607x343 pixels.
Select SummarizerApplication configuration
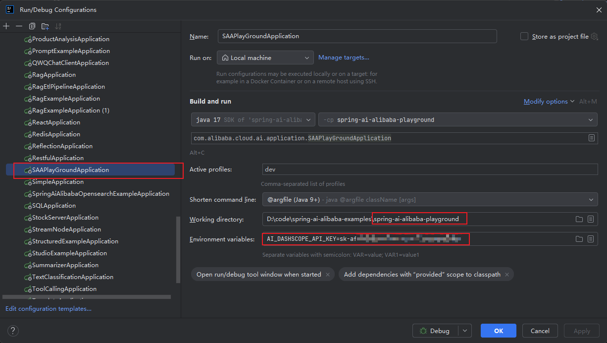pyautogui.click(x=65, y=265)
